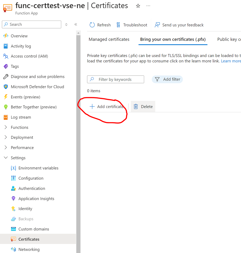
Task: Click the Application Insights bulb icon
Action: (13, 198)
